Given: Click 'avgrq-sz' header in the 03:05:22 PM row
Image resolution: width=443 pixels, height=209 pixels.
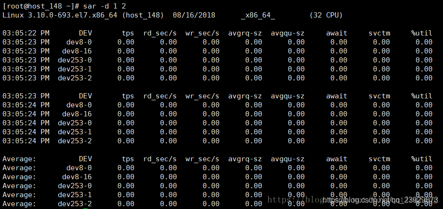Looking at the screenshot, I should [245, 33].
